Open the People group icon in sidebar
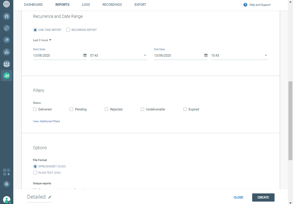Image resolution: width=293 pixels, height=204 pixels. 6,64
